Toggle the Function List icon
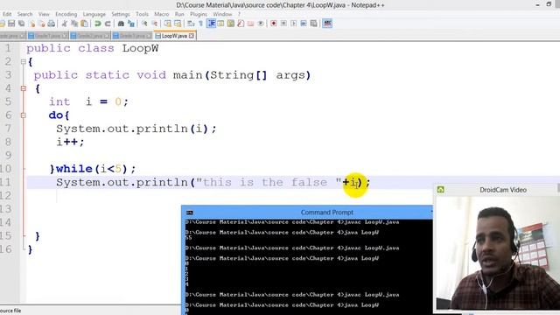 241,24
